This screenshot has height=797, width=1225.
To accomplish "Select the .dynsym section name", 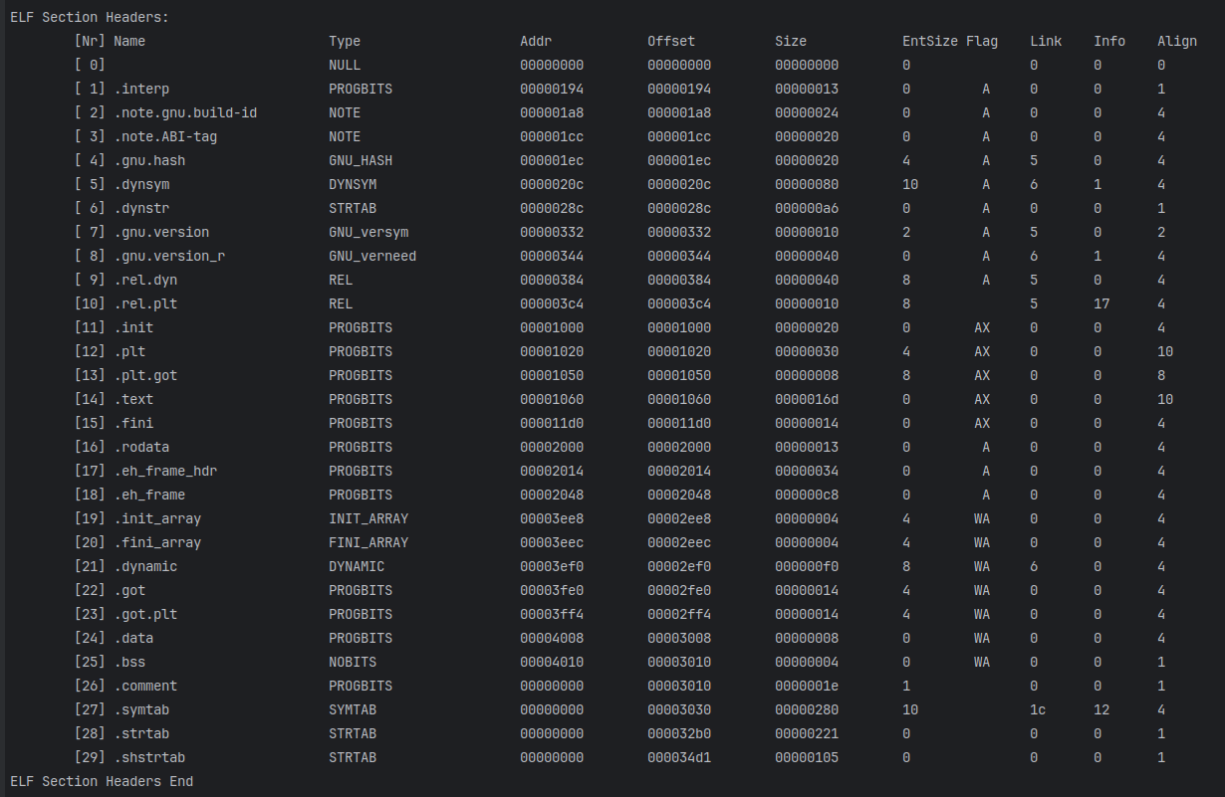I will point(141,184).
